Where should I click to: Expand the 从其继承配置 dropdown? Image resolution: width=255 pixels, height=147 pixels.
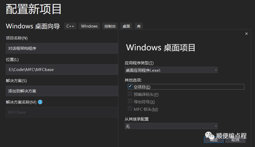pyautogui.click(x=171, y=126)
